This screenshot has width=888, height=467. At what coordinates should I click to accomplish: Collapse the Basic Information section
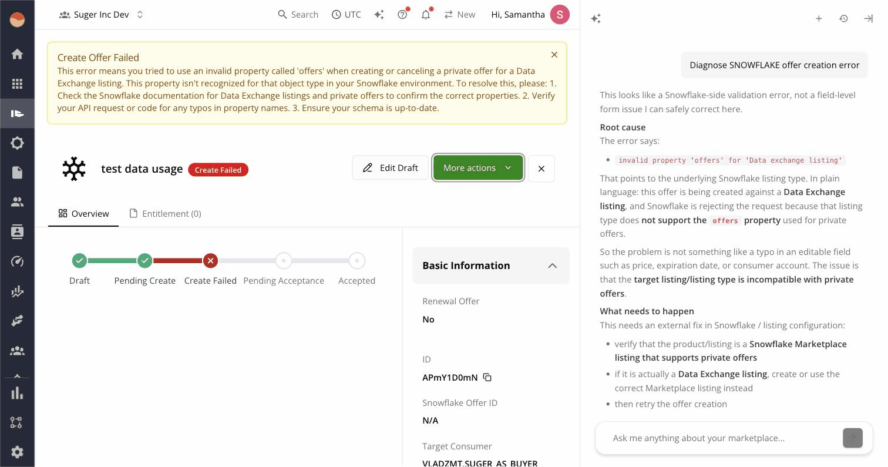point(491,266)
